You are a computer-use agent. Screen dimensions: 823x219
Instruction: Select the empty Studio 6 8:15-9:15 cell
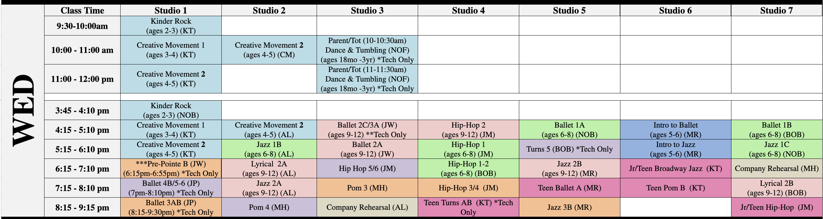coord(675,207)
